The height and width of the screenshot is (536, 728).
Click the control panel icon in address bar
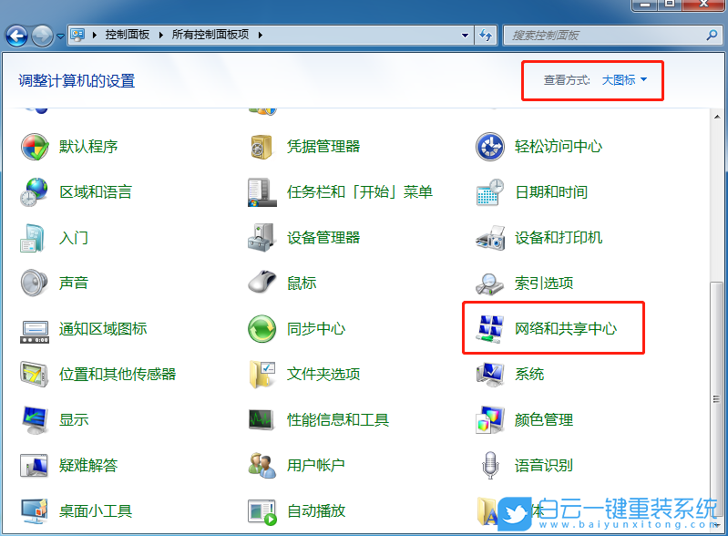click(78, 35)
